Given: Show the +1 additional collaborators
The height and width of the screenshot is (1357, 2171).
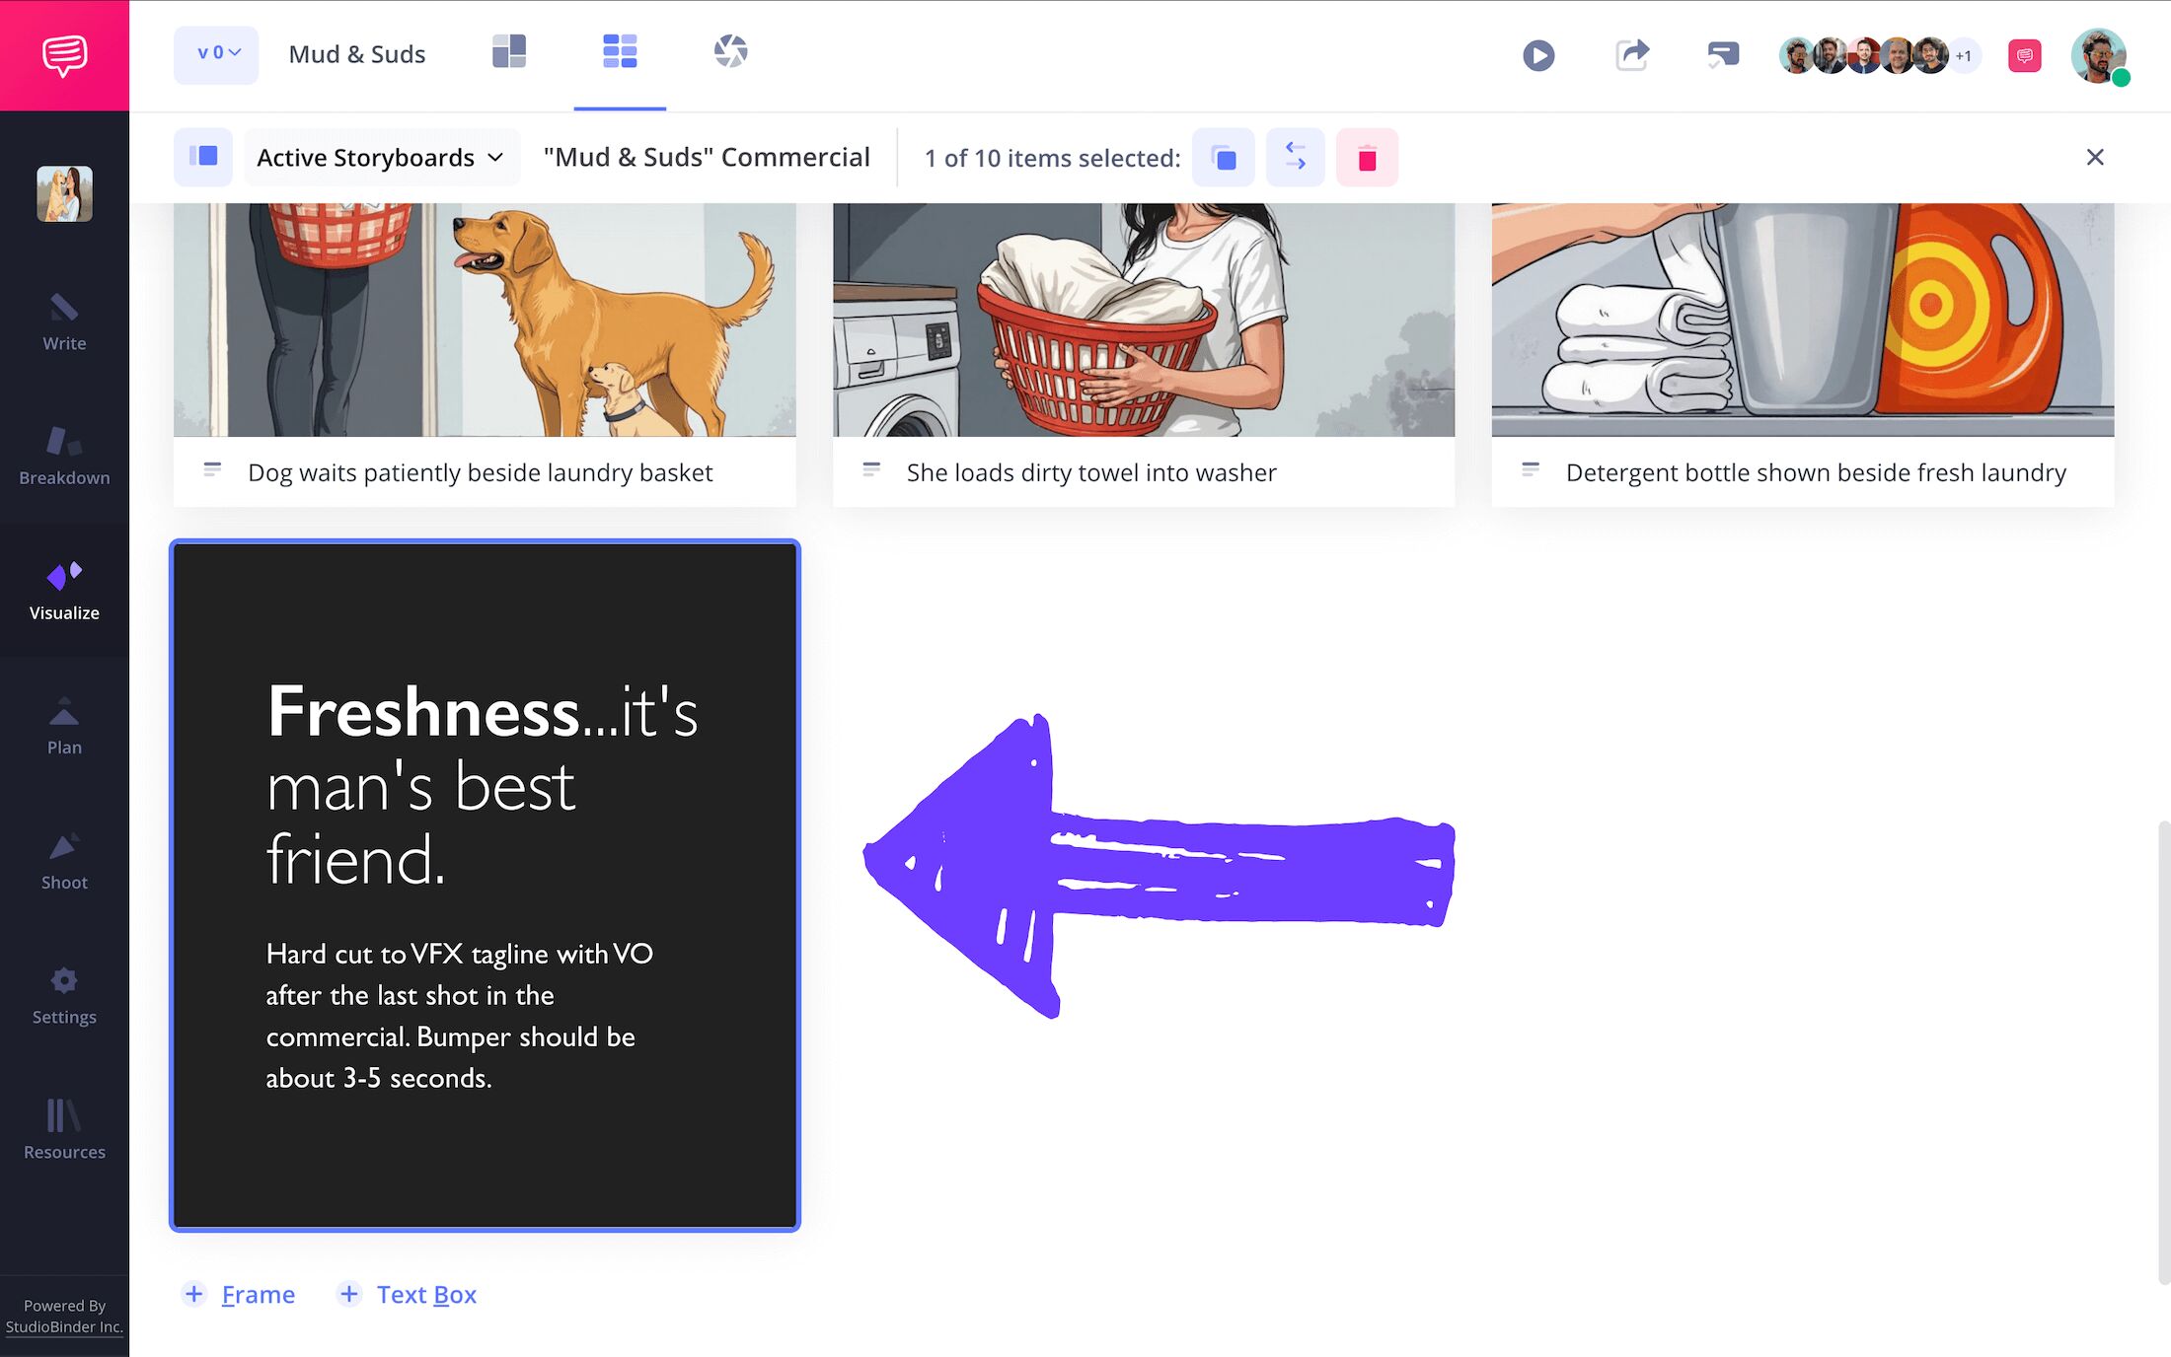Looking at the screenshot, I should coord(1964,56).
